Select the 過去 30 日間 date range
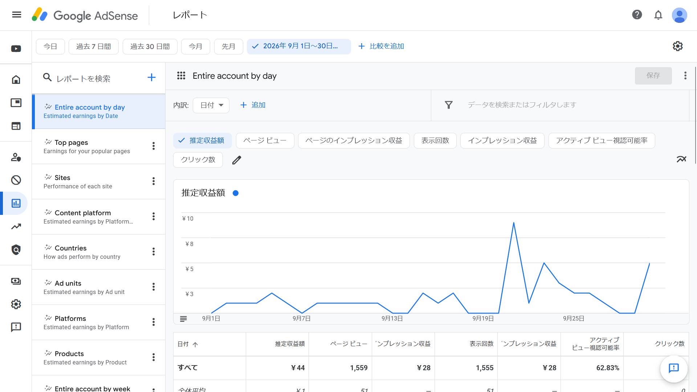The image size is (697, 392). tap(150, 46)
